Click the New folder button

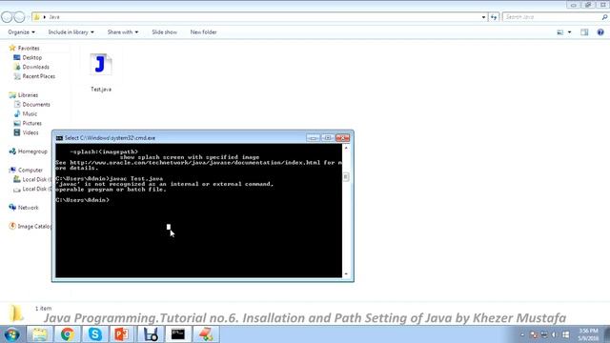pos(203,32)
